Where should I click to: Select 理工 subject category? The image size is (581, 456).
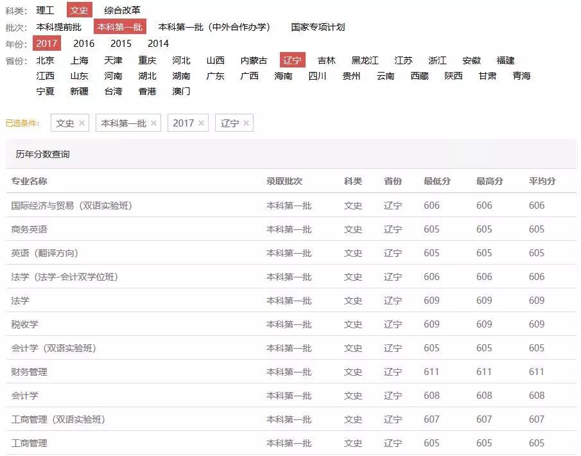click(x=45, y=10)
